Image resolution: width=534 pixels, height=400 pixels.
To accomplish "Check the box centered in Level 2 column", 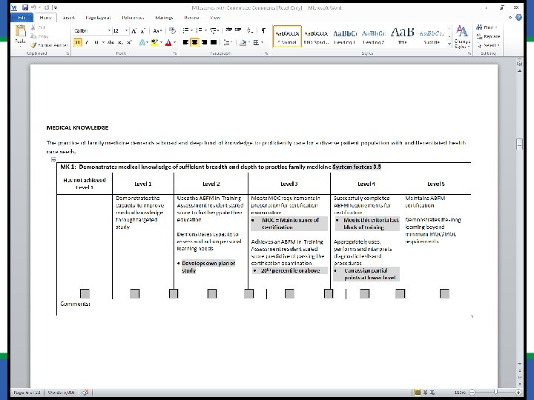I will [x=212, y=293].
